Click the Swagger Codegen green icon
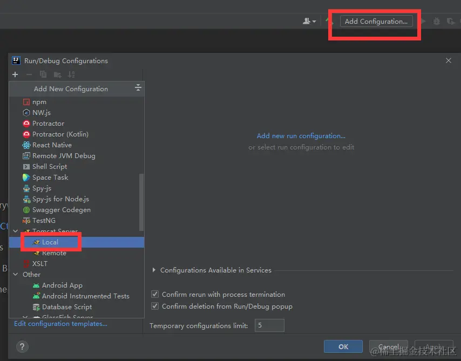The width and height of the screenshot is (461, 361). click(26, 210)
